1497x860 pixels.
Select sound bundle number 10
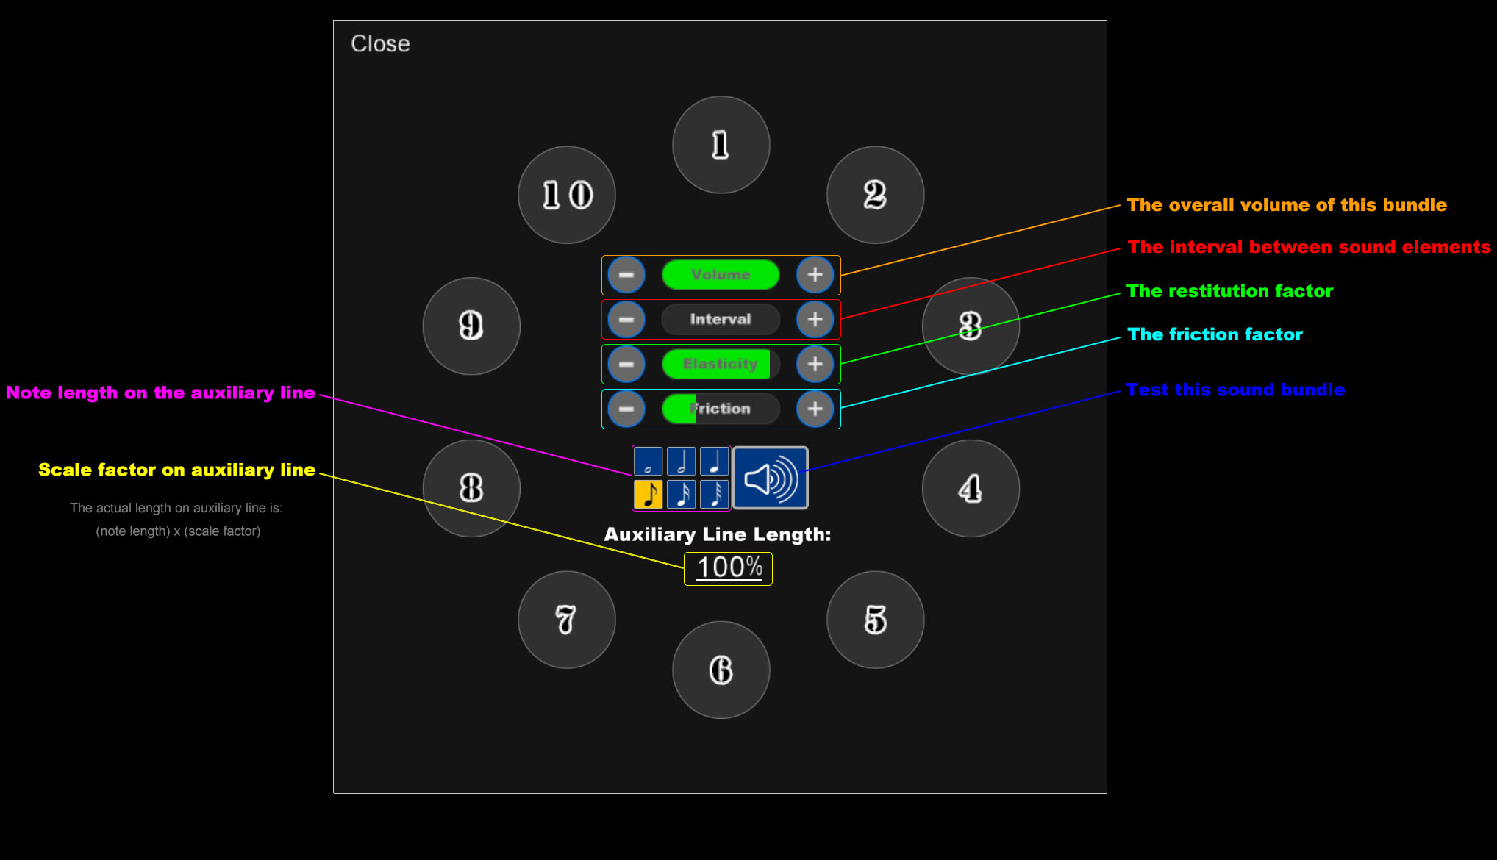567,195
